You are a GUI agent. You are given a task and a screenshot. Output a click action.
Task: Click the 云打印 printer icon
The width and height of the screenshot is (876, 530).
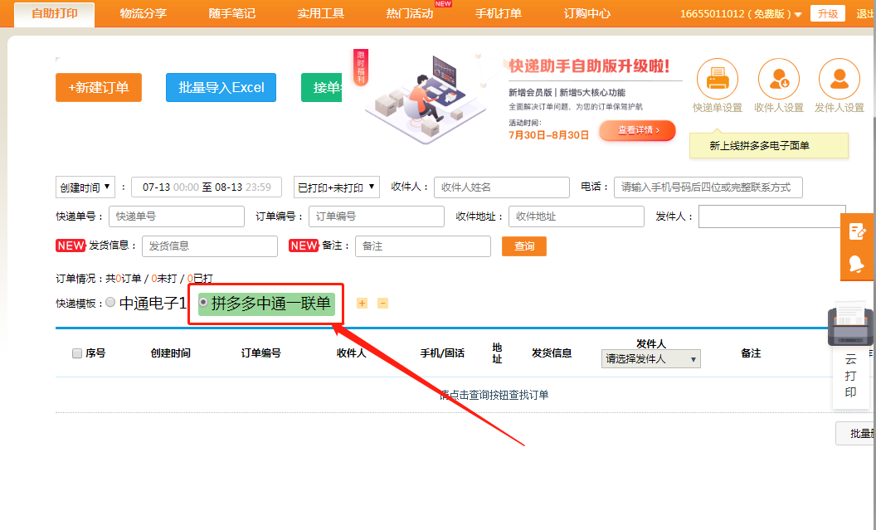coord(850,324)
